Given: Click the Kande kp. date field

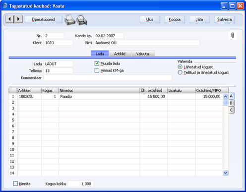Looking at the screenshot, I should click(109, 36).
